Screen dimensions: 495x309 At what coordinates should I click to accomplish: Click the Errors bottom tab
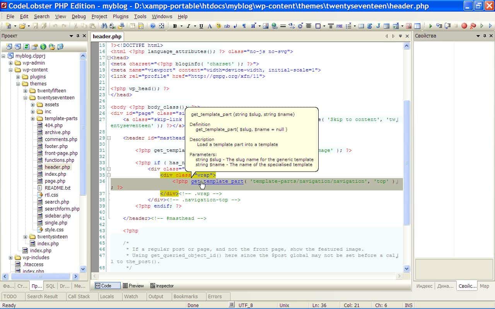215,297
